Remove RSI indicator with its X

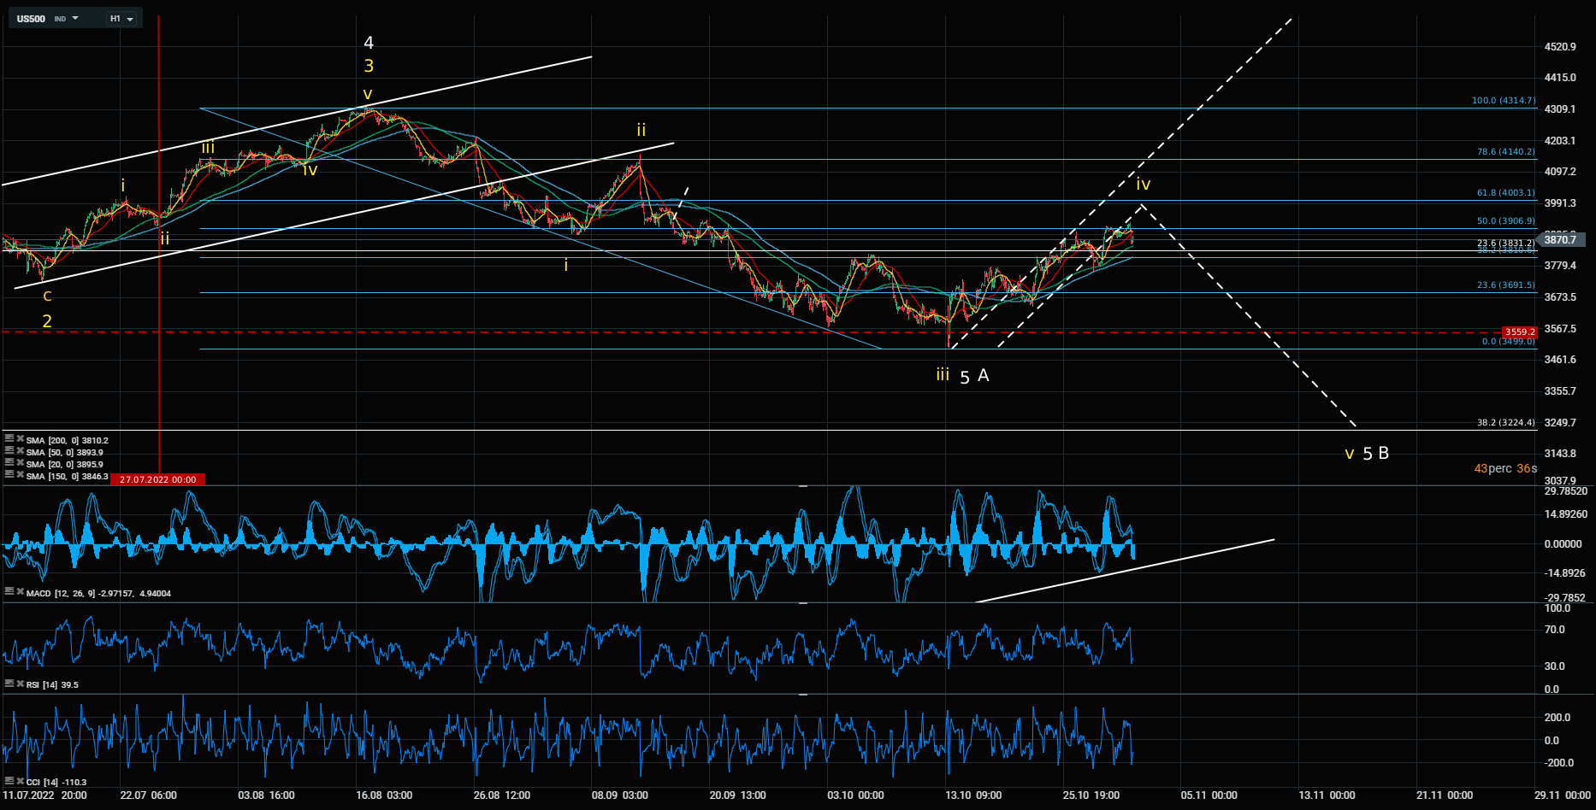pyautogui.click(x=20, y=683)
